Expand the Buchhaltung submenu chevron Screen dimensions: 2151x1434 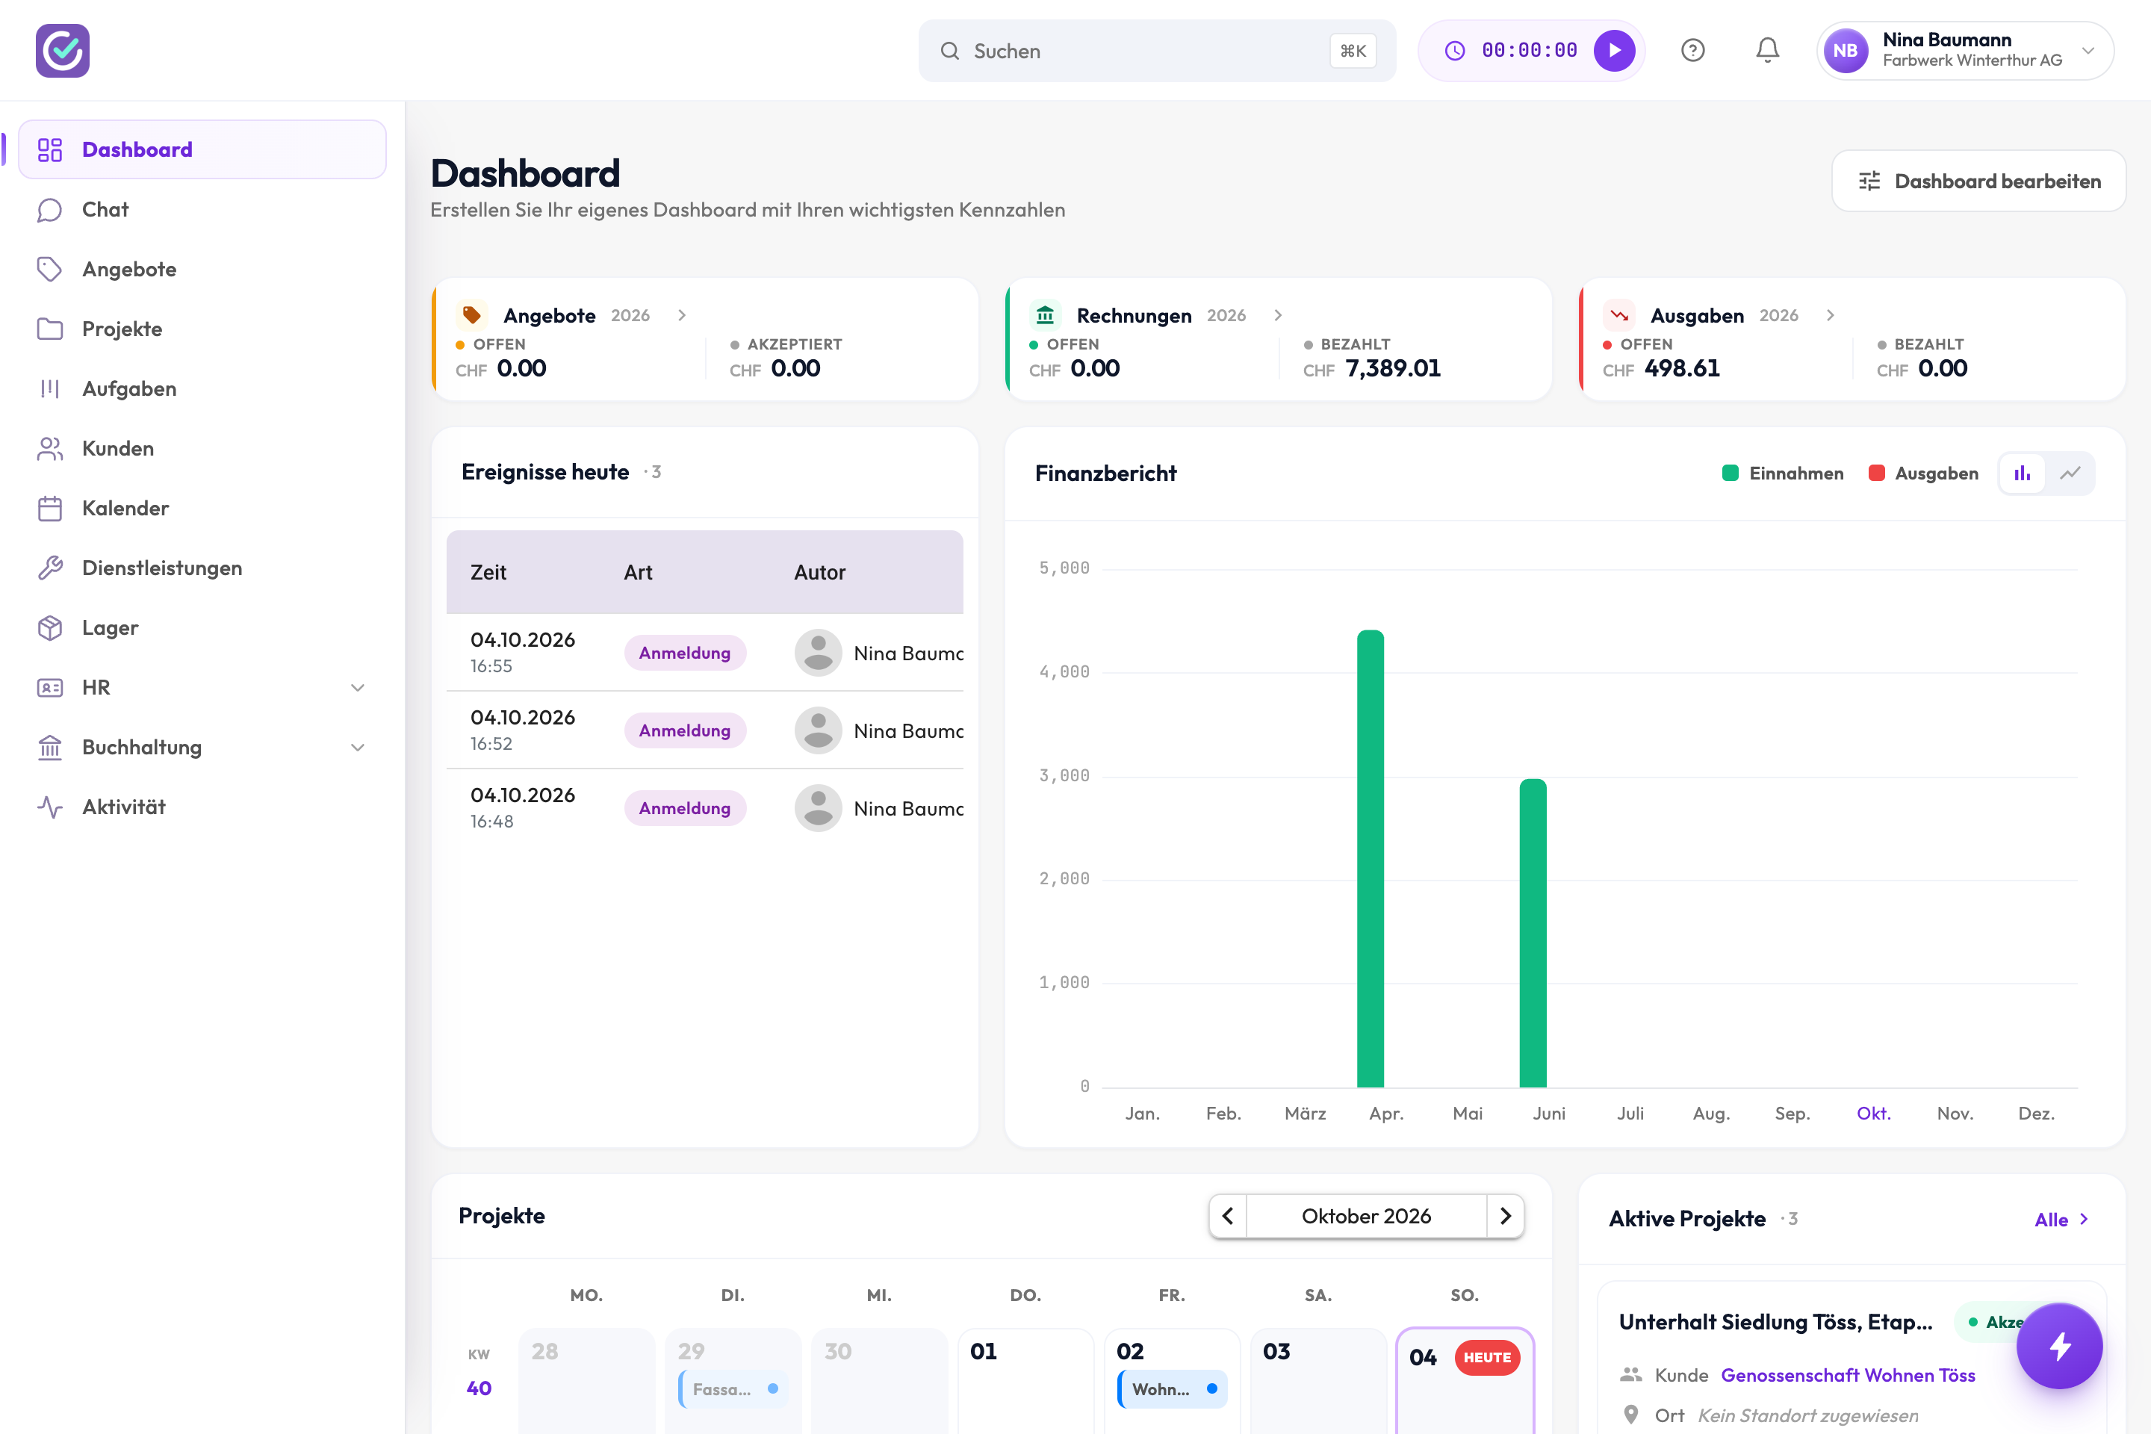[x=358, y=747]
